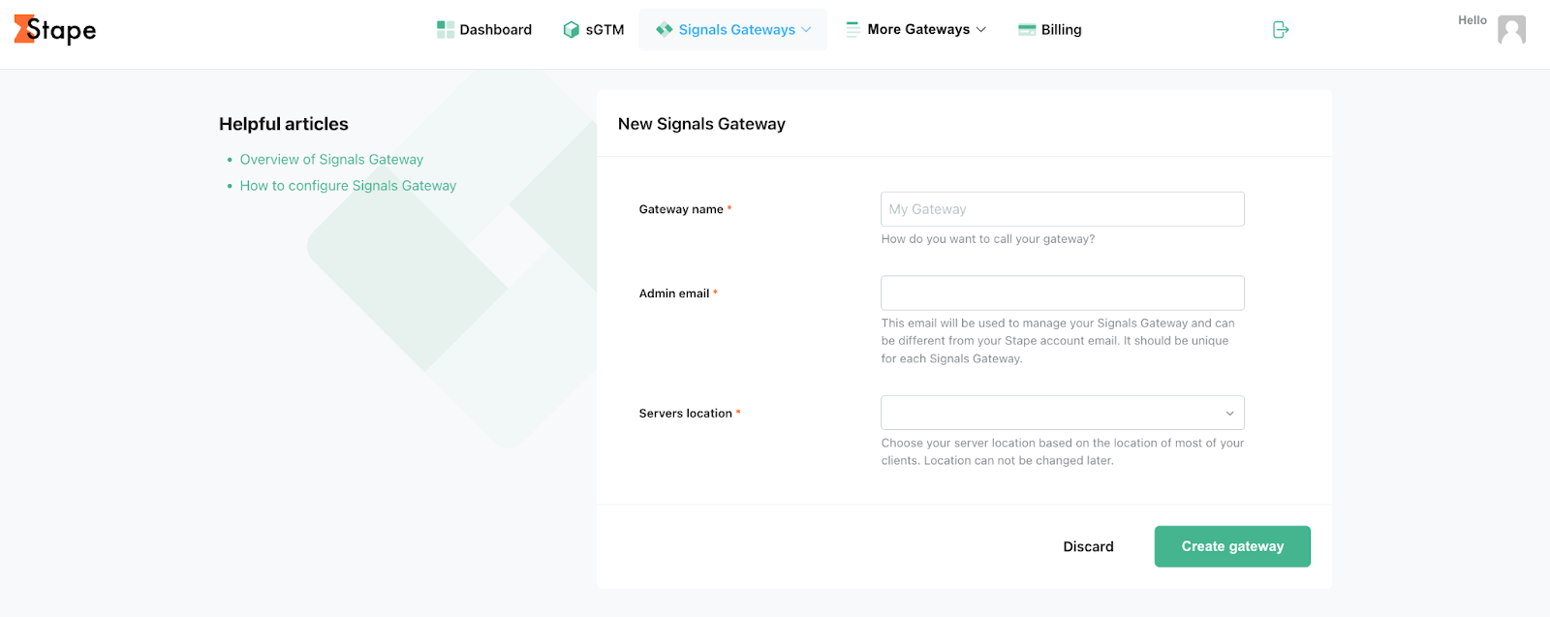1550x617 pixels.
Task: Expand the More Gateways chevron
Action: [x=981, y=30]
